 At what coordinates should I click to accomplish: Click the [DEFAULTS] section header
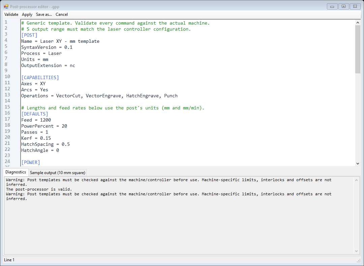[x=35, y=114]
